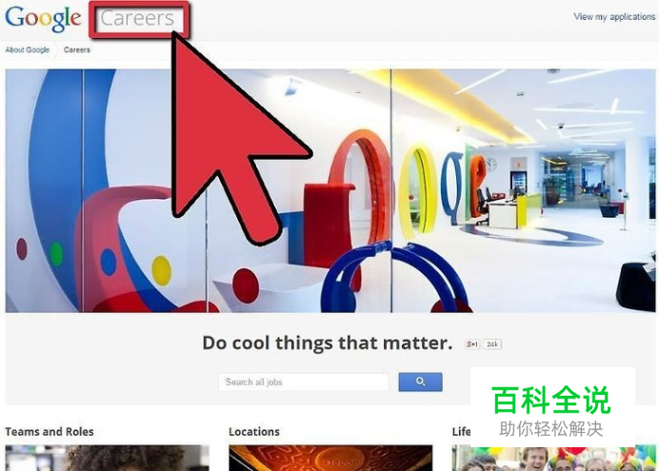659x471 pixels.
Task: Open the Locations heading
Action: point(254,432)
